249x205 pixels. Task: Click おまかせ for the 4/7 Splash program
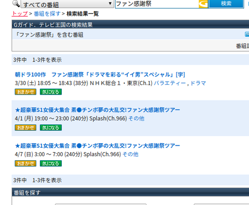25,164
